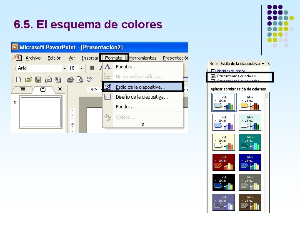
Task: Apply the pale mint green color scheme
Action: 250,122
